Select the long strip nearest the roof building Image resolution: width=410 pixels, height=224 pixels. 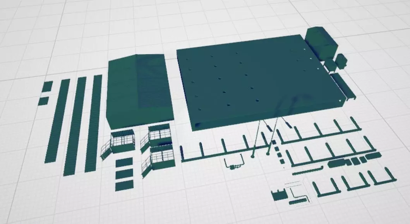[93, 123]
